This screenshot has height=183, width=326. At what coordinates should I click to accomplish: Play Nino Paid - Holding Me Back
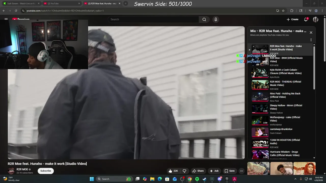pos(281,97)
